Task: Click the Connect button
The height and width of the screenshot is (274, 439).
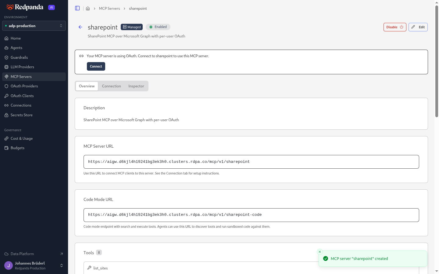Action: (96, 66)
